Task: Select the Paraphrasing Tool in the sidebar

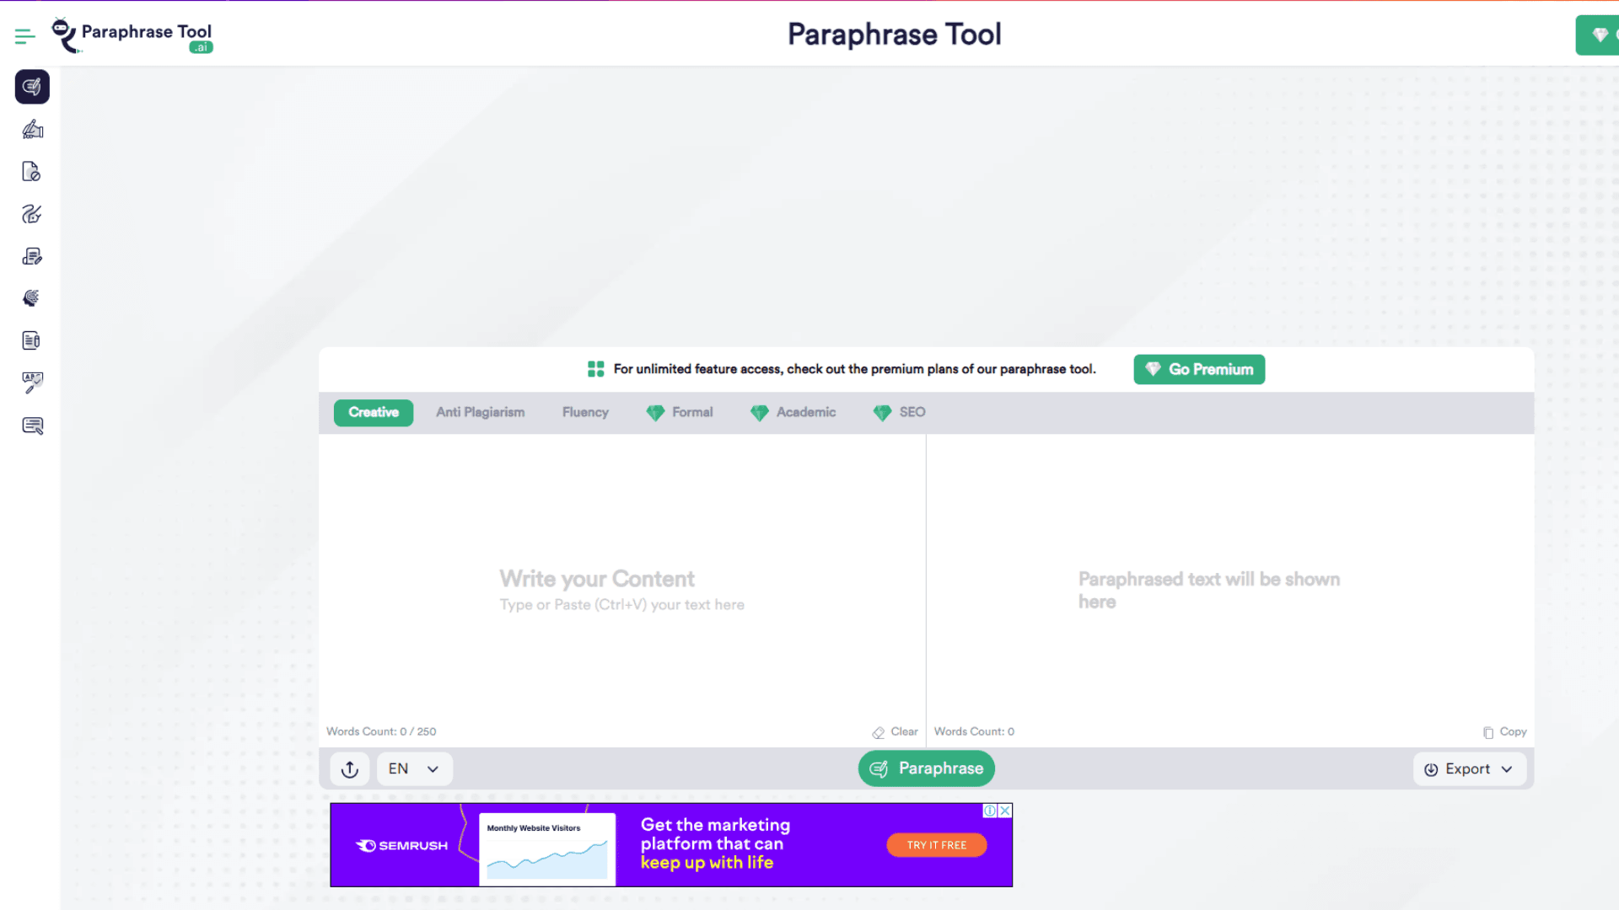Action: (x=31, y=87)
